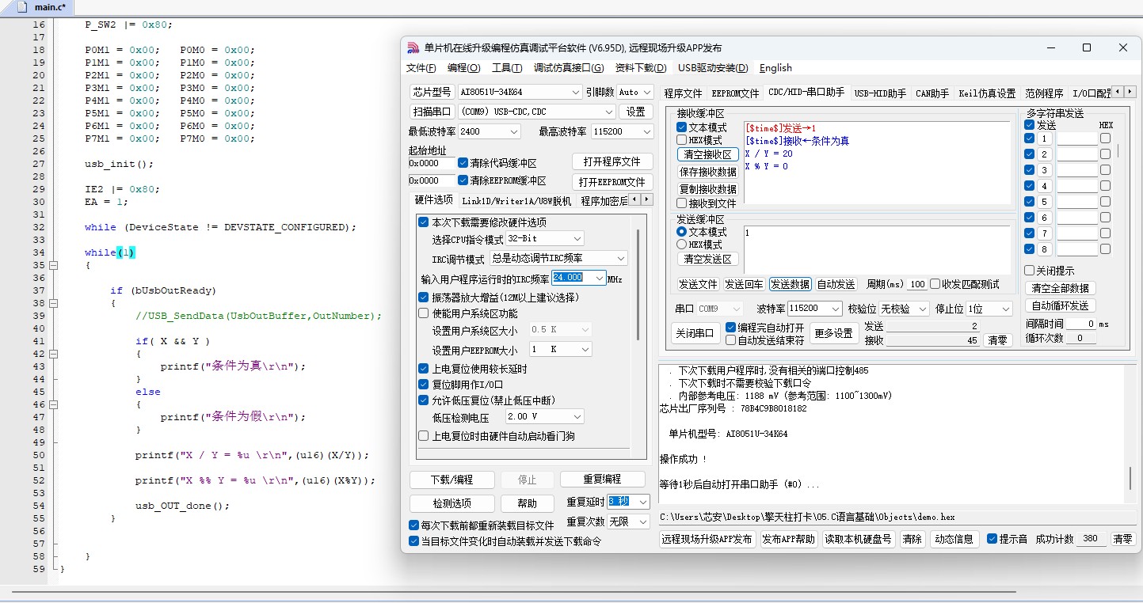Toggle 提示音 checkbox

(x=992, y=539)
